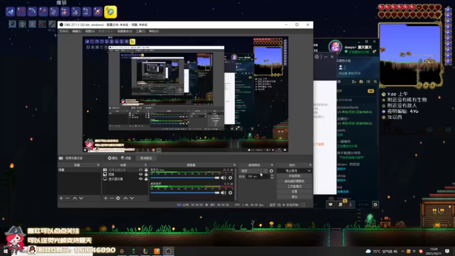Toggle visibility of the 图像 source
The height and width of the screenshot is (256, 455).
(140, 175)
